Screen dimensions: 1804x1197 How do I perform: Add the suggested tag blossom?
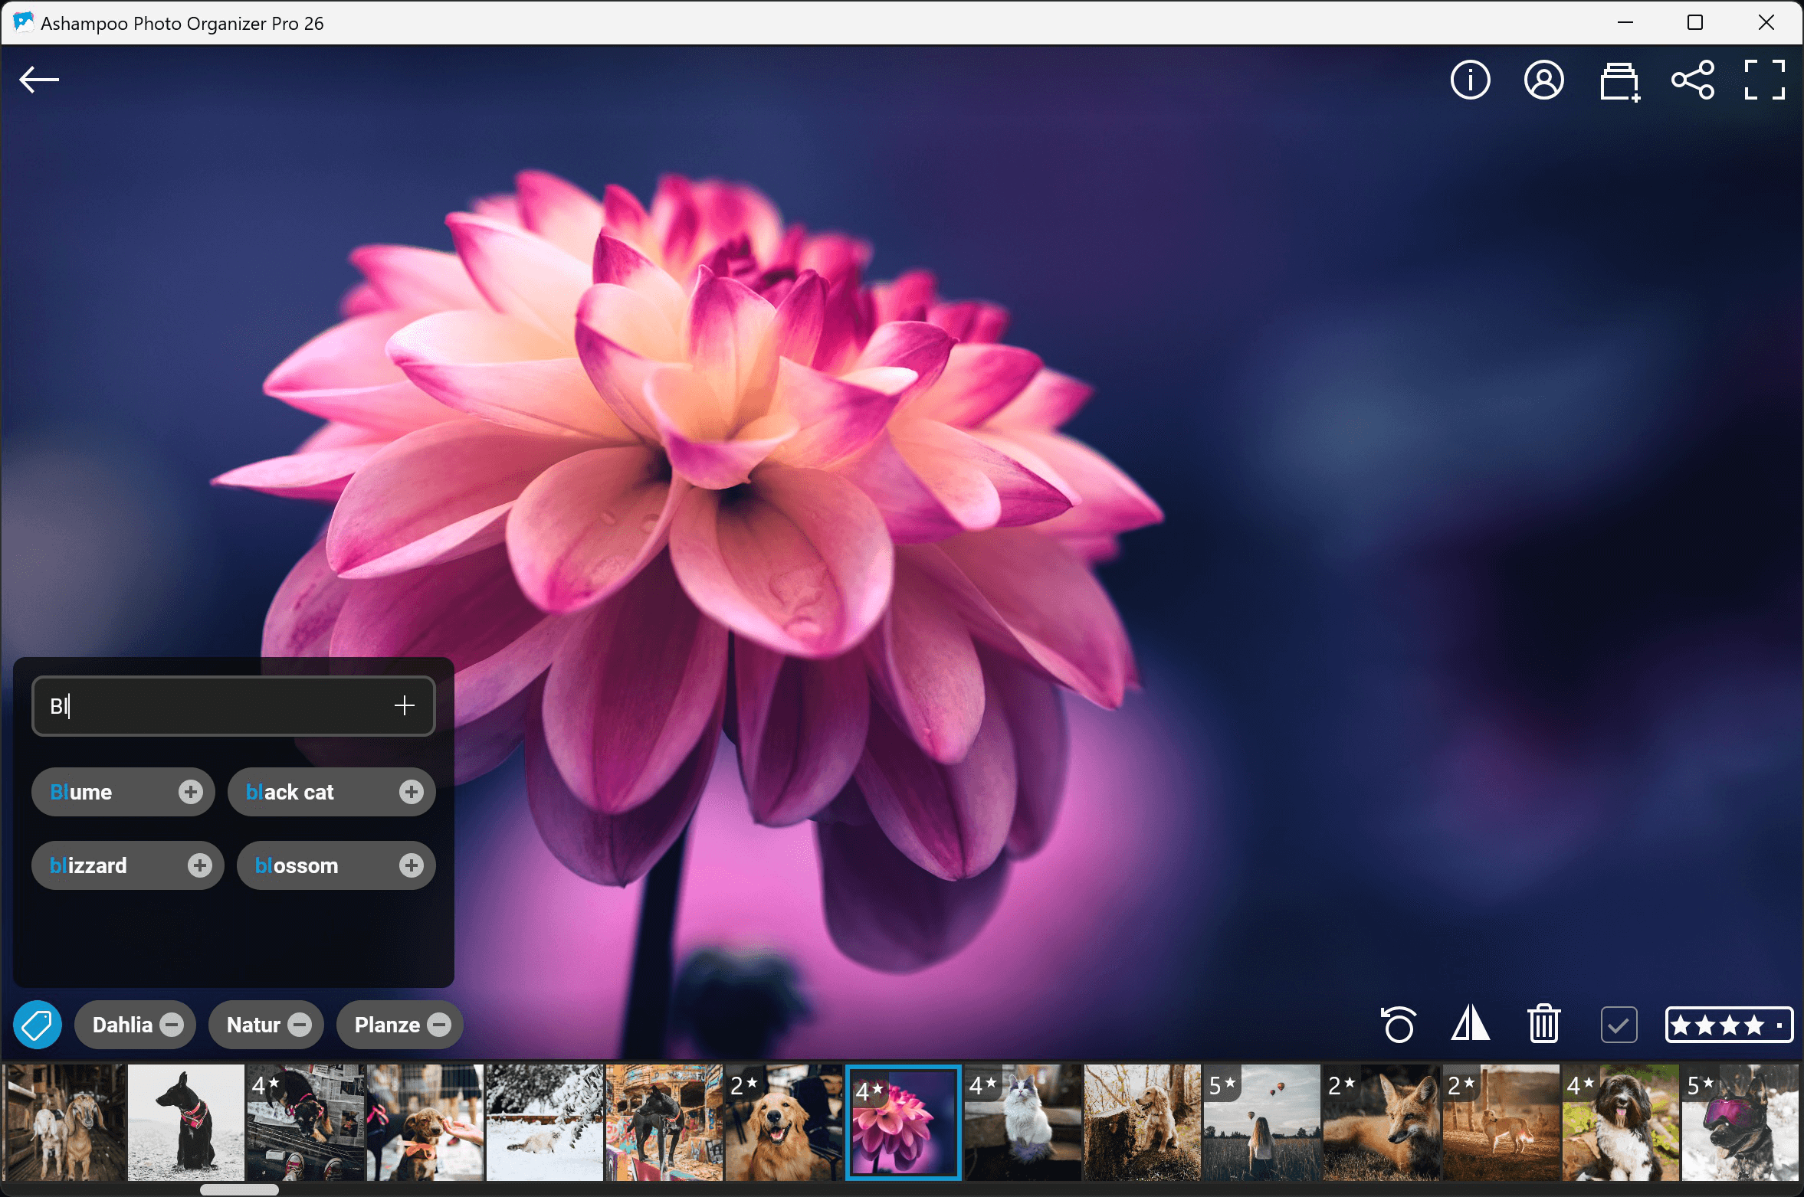tap(412, 865)
